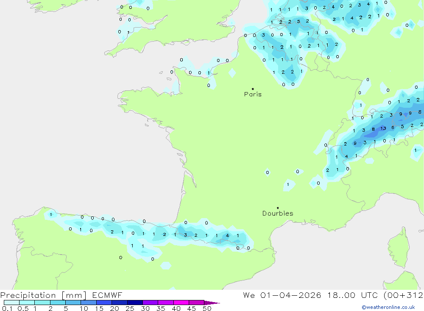This screenshot has width=424, height=311.
Task: Click the date 'We 01-04-2026'
Action: point(282,295)
